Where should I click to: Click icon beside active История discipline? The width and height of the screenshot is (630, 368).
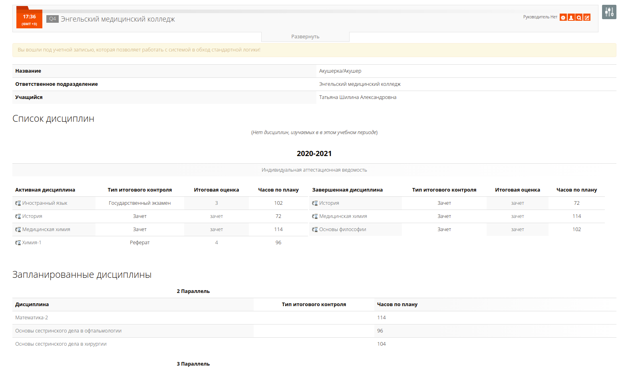18,216
